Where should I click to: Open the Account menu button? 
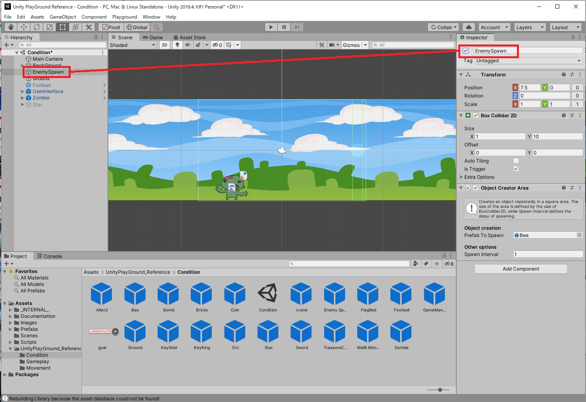pos(495,27)
